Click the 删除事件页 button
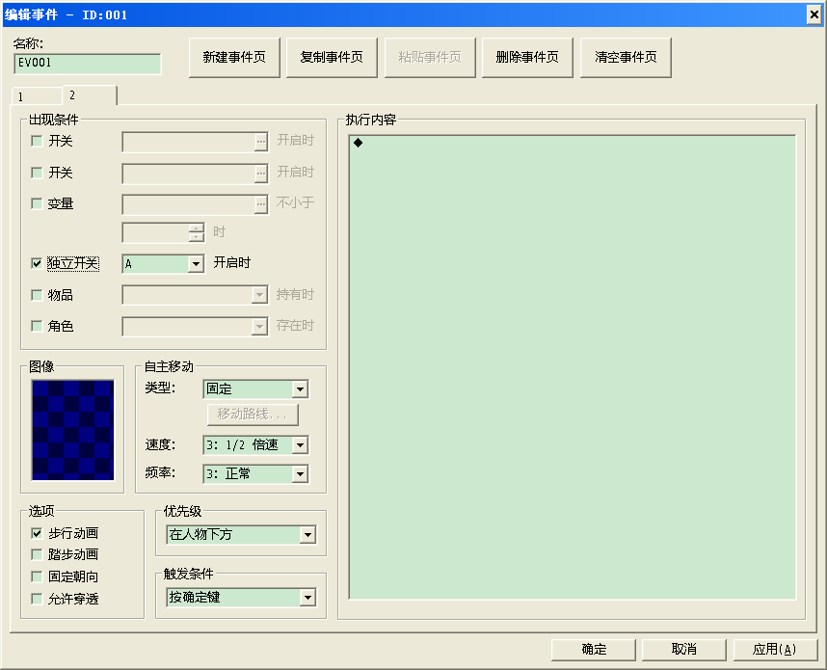Image resolution: width=827 pixels, height=670 pixels. pyautogui.click(x=527, y=58)
